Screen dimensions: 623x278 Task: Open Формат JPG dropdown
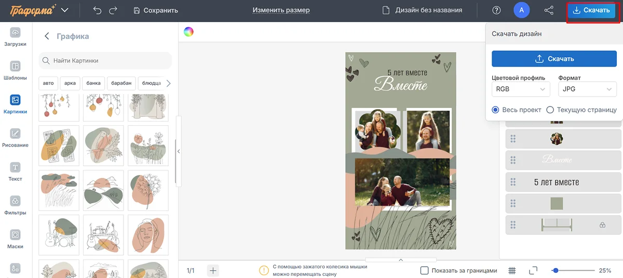pyautogui.click(x=587, y=89)
